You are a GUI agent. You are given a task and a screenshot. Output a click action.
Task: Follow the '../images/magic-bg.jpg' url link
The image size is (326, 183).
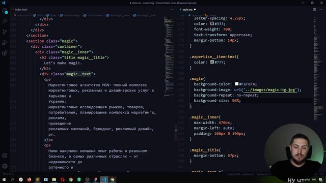pos(270,89)
